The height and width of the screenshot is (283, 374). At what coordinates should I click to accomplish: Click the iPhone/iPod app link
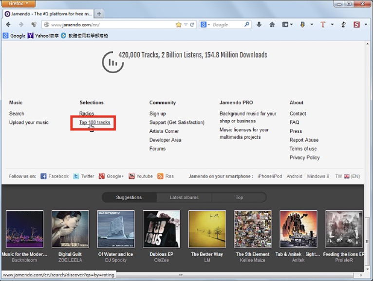(x=270, y=177)
